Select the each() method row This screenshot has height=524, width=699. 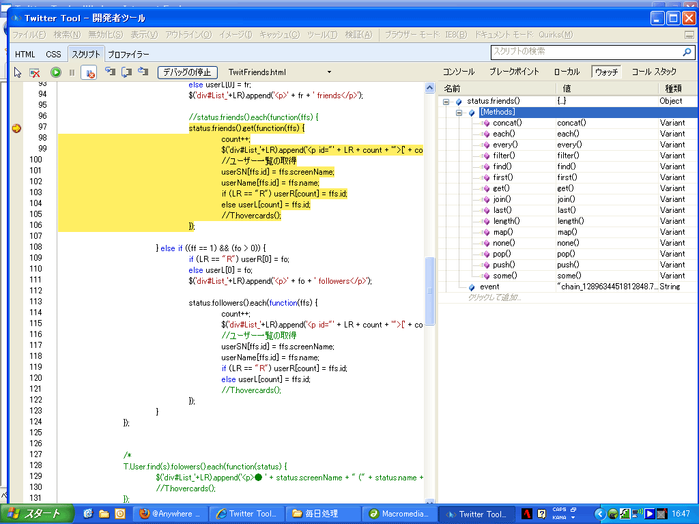(568, 134)
